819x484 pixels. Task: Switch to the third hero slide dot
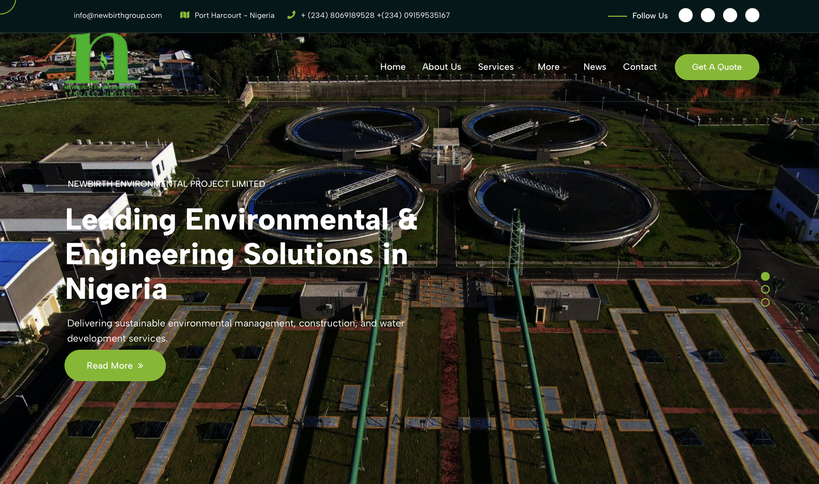click(x=765, y=302)
